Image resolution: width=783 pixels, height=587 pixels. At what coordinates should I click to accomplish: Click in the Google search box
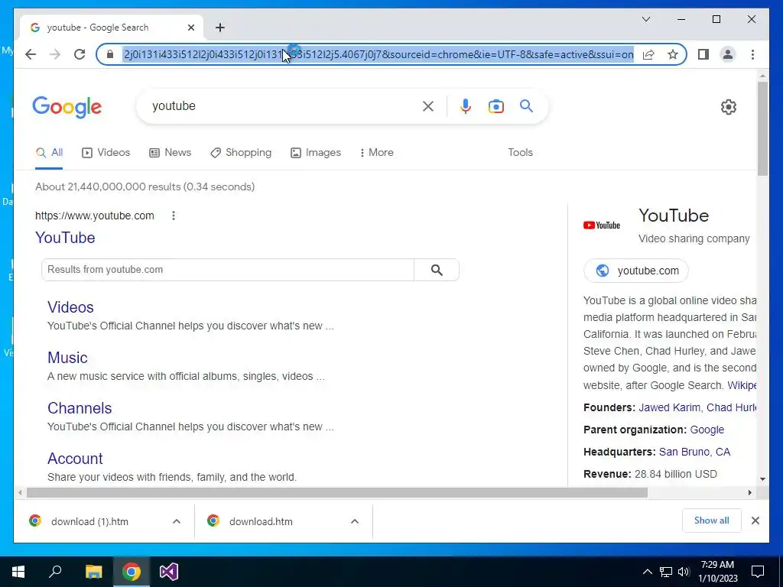pyautogui.click(x=284, y=105)
